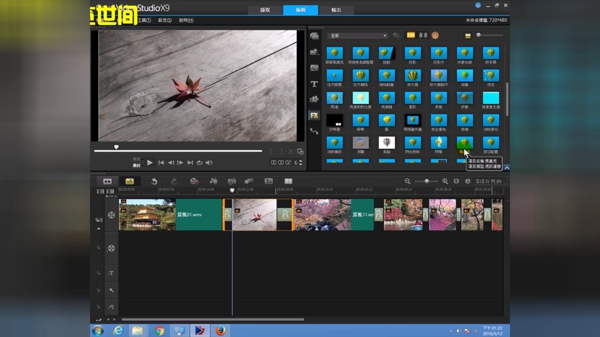600x337 pixels.
Task: Select the 閃電 filter thumbnail
Action: [x=439, y=143]
